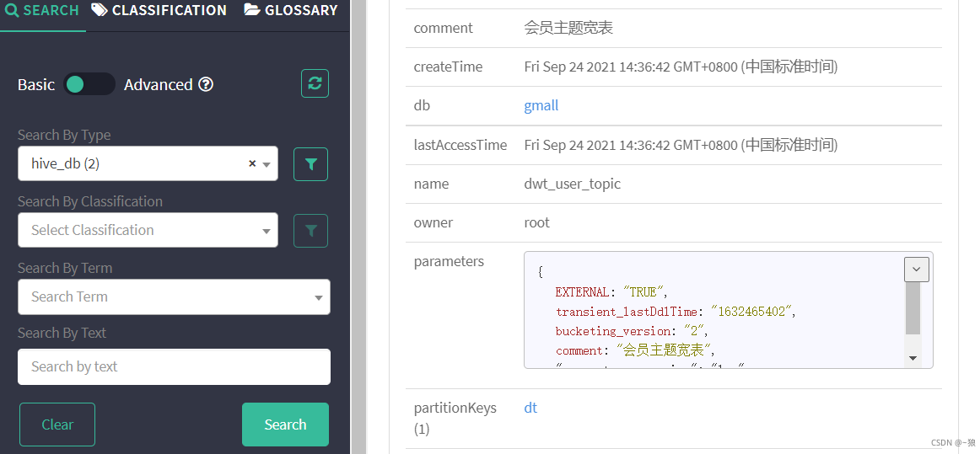Screen dimensions: 980x454
Task: Click the Search By Classification label
Action: tap(90, 201)
